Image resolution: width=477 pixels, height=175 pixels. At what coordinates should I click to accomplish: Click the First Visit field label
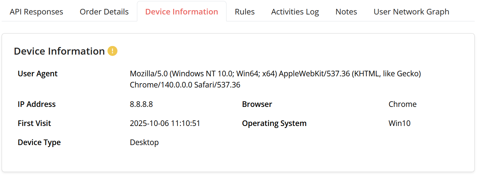coord(34,123)
